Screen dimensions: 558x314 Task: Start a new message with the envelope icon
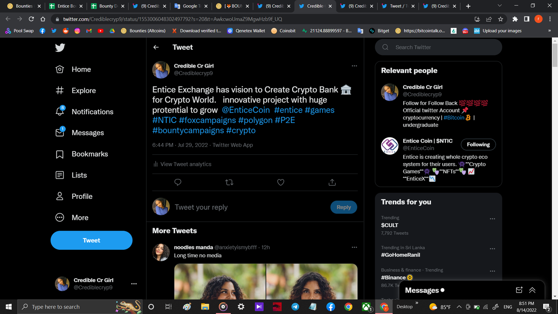(519, 290)
